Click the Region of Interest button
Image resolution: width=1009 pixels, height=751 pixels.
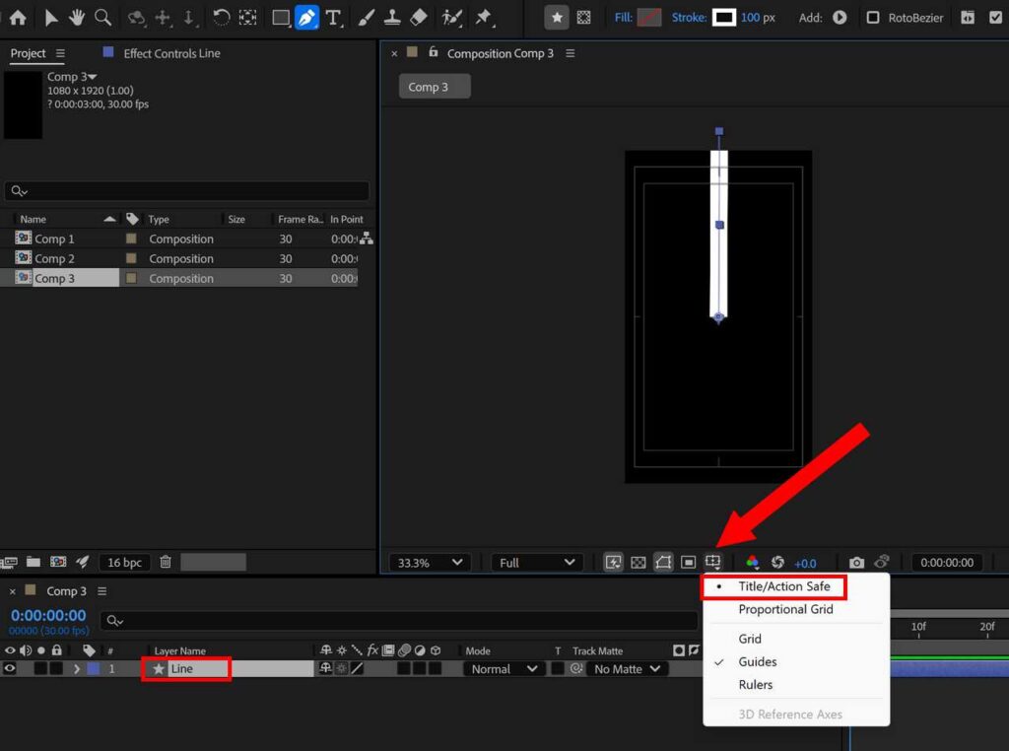[688, 563]
